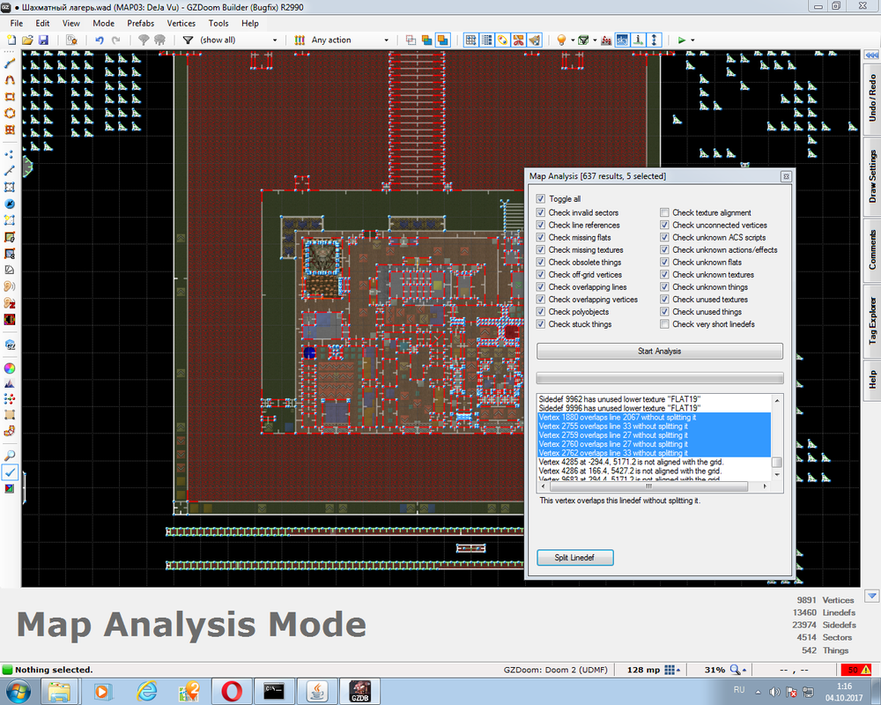Open the File menu
Viewport: 881px width, 705px height.
point(17,23)
